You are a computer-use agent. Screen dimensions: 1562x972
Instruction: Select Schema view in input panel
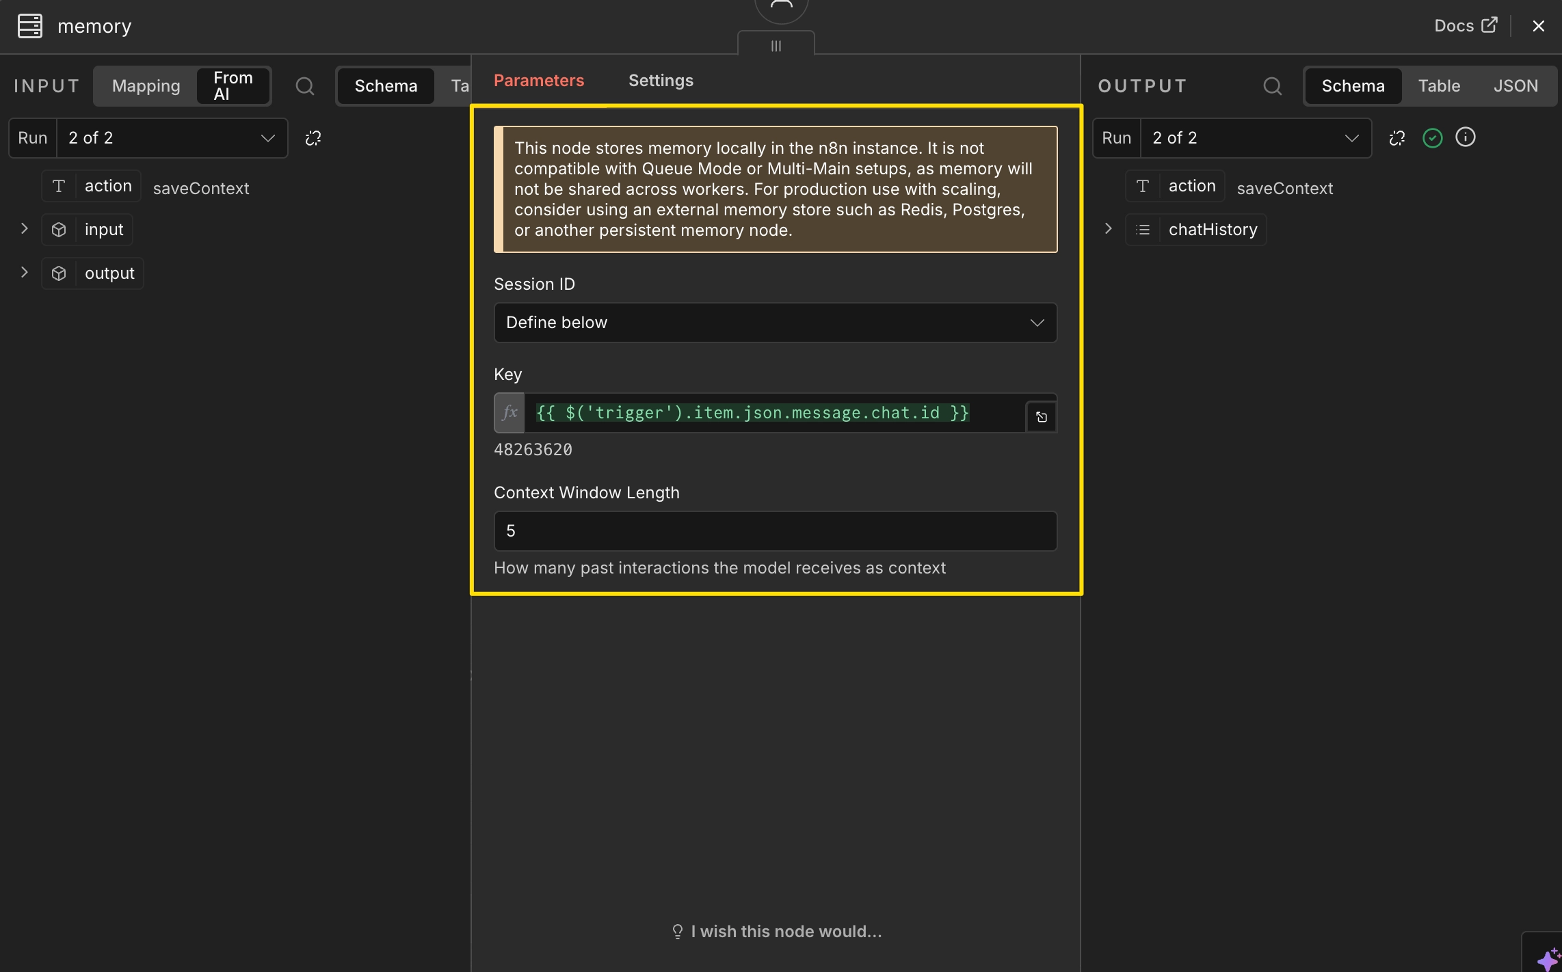(386, 86)
